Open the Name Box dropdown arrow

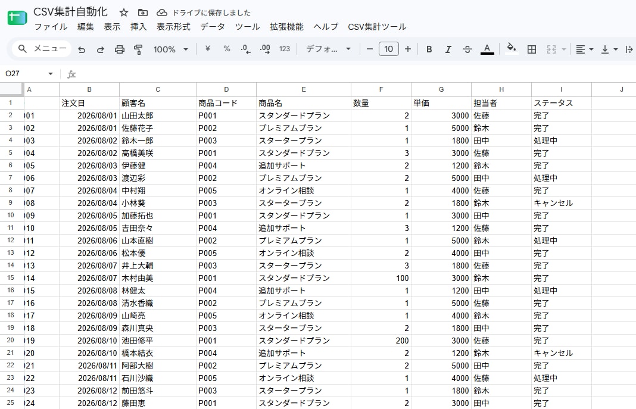[50, 74]
